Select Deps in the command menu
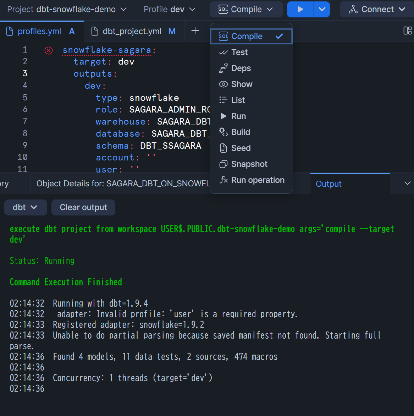The image size is (414, 416). point(251,68)
